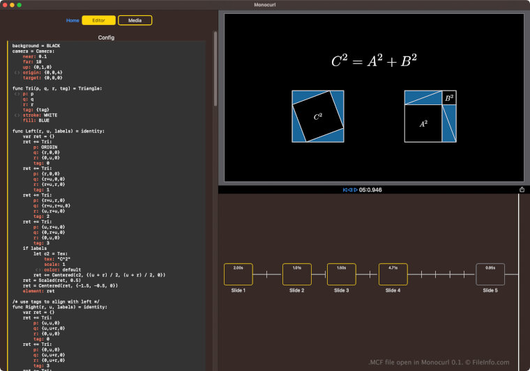The height and width of the screenshot is (371, 530).
Task: Click the timeline tick mark after Slide 1
Action: [x=267, y=275]
